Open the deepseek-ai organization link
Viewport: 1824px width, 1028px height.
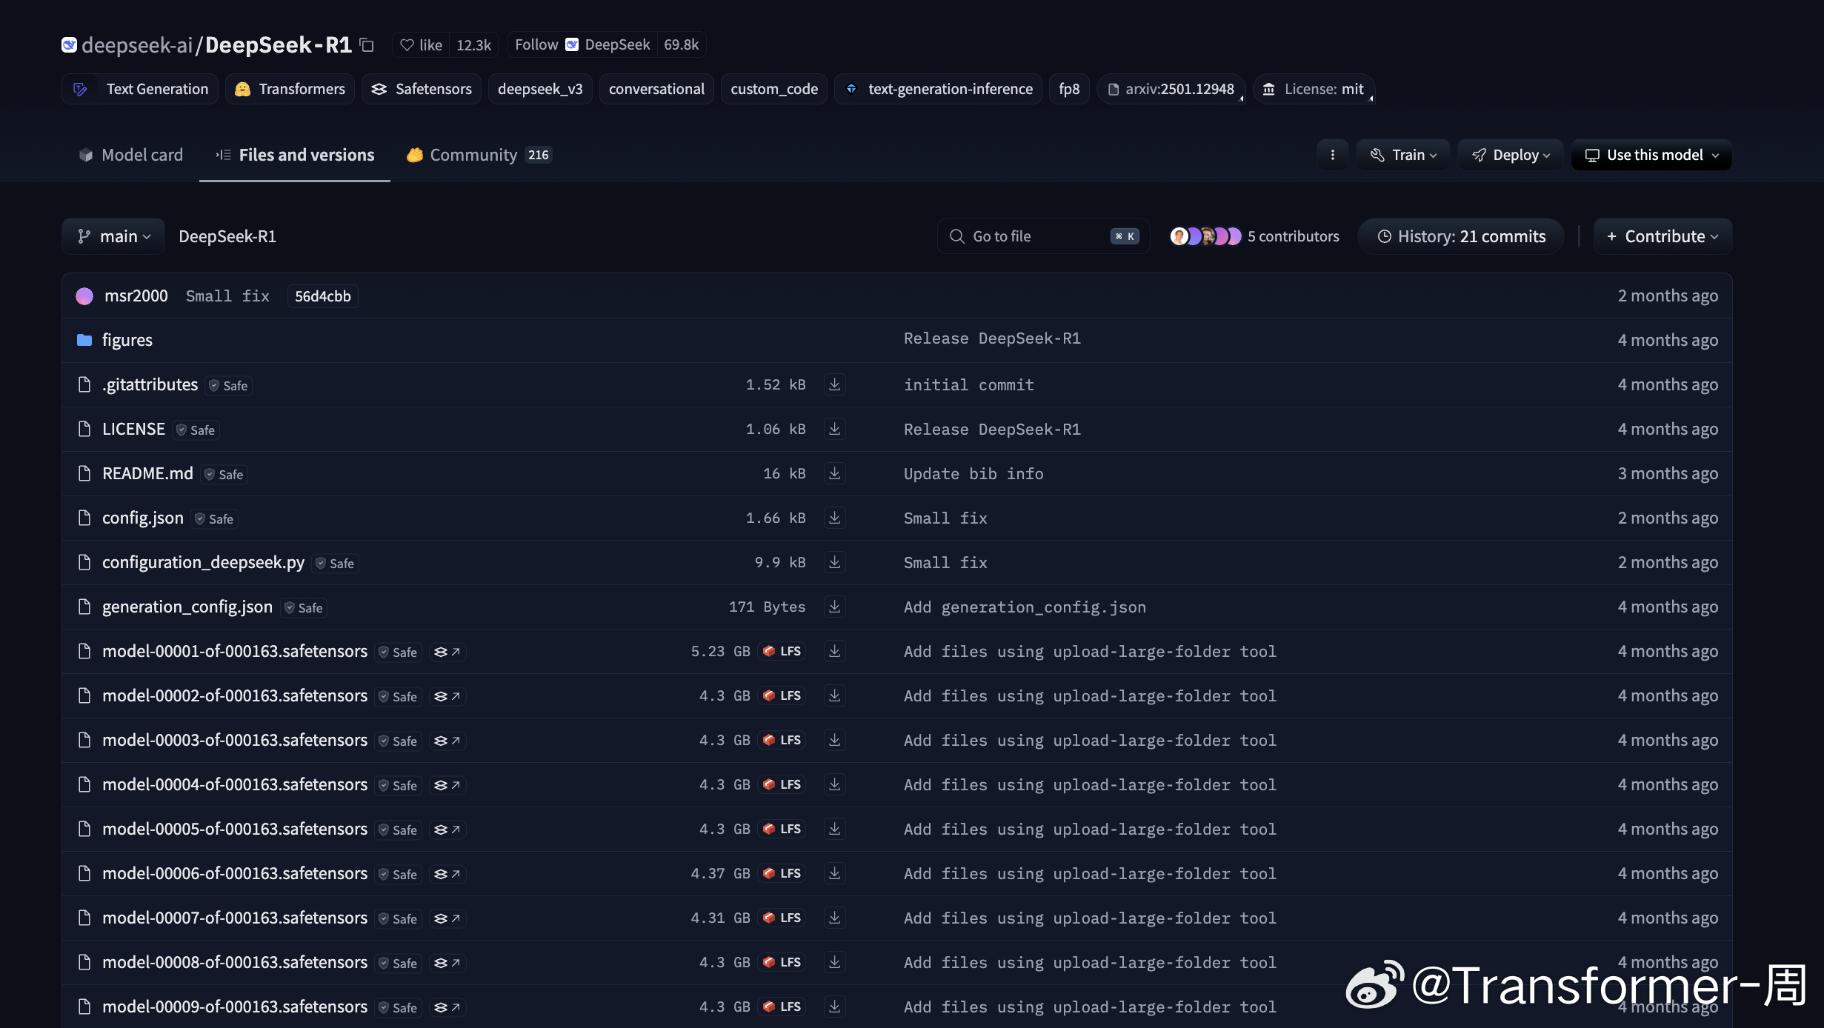tap(137, 45)
